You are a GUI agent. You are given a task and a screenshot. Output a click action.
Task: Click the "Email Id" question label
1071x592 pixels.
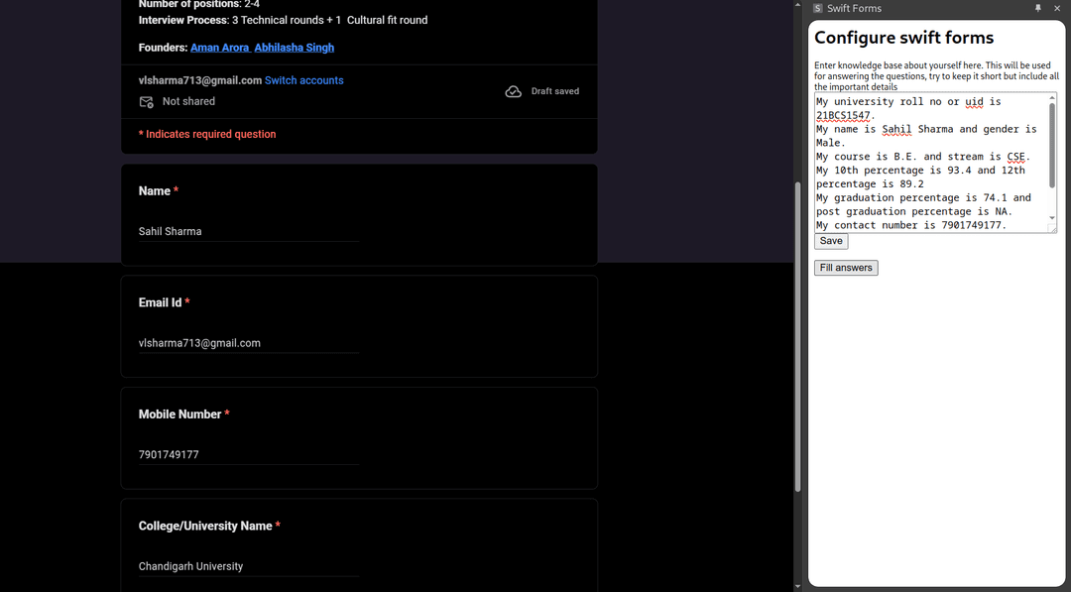160,303
